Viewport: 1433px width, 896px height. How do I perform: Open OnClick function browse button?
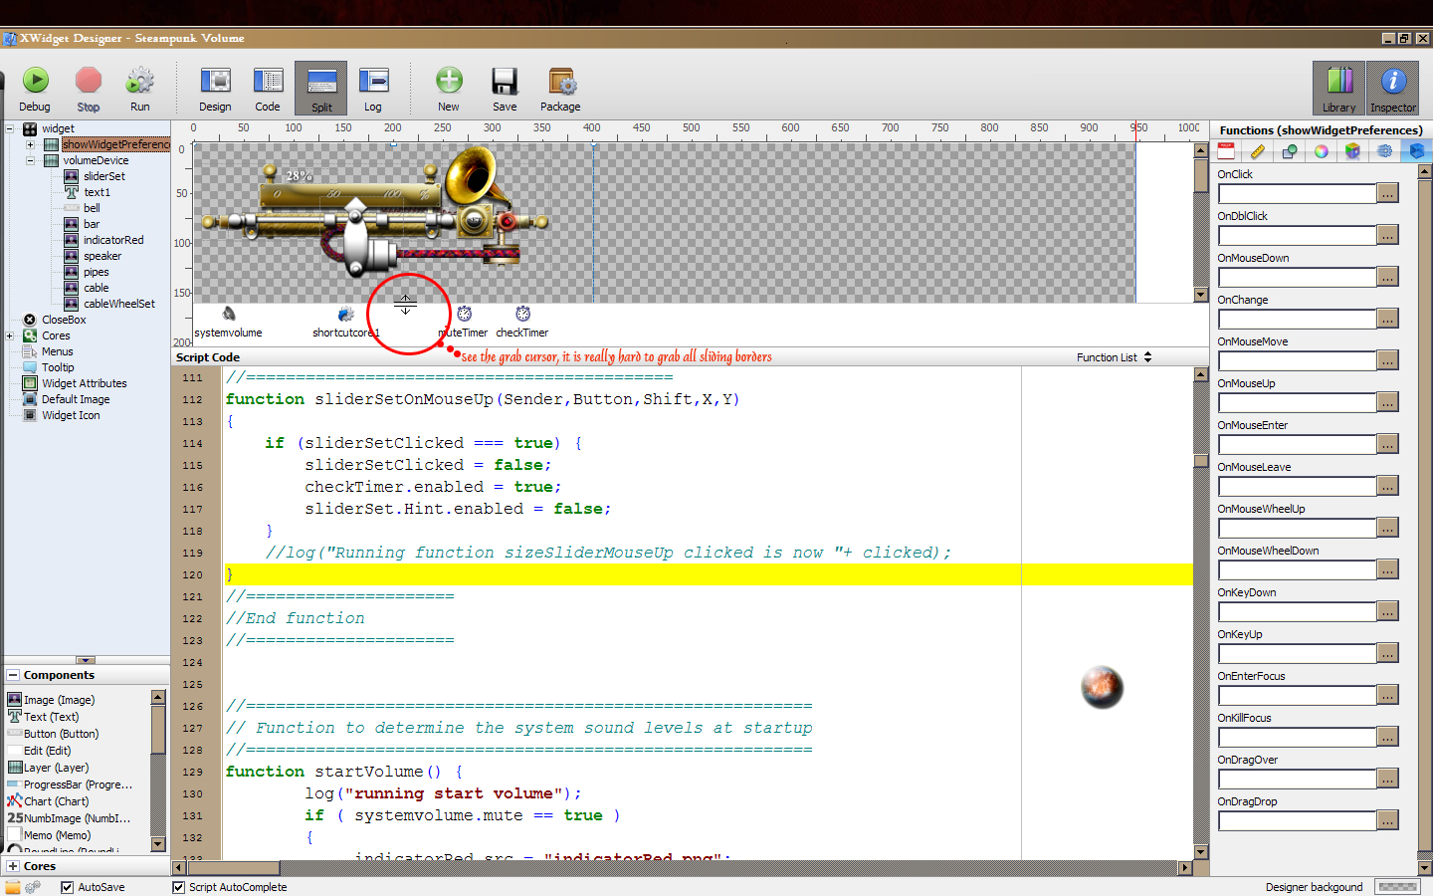point(1387,193)
